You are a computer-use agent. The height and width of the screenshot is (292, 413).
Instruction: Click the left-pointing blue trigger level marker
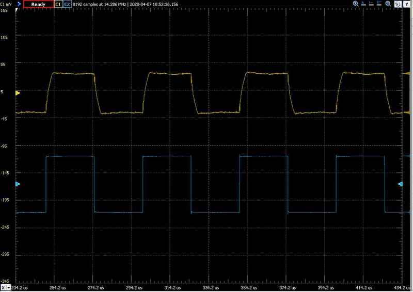click(400, 184)
